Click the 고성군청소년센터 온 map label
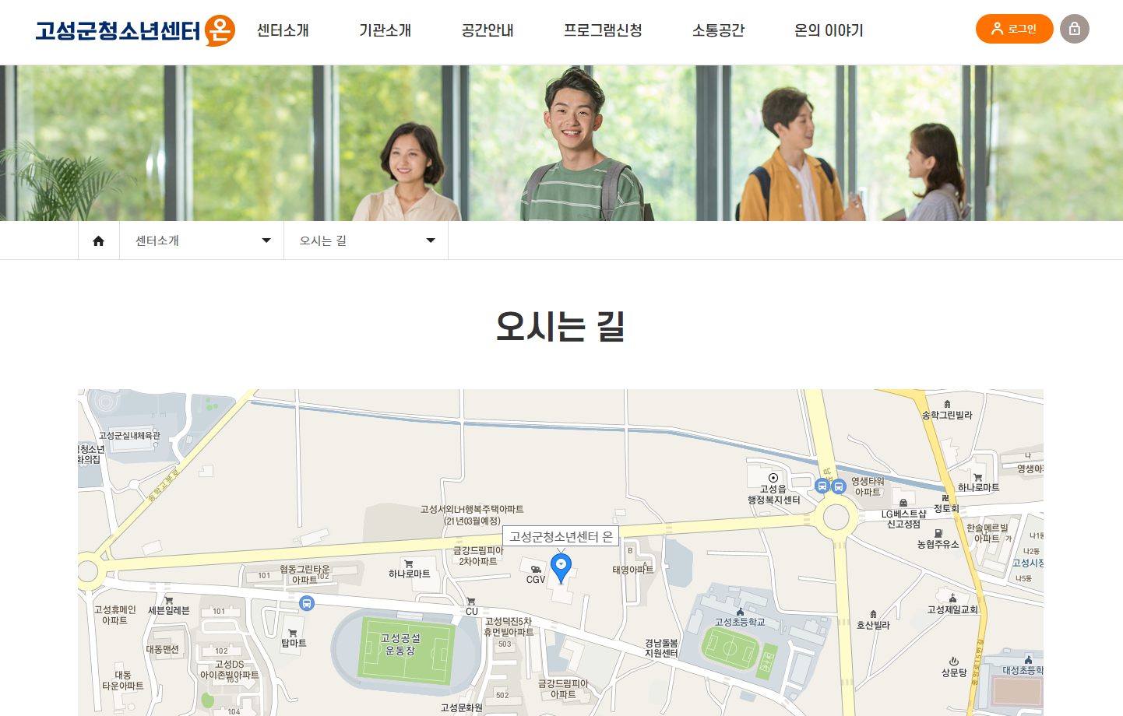Screen dimensions: 1123x716 click(x=561, y=536)
